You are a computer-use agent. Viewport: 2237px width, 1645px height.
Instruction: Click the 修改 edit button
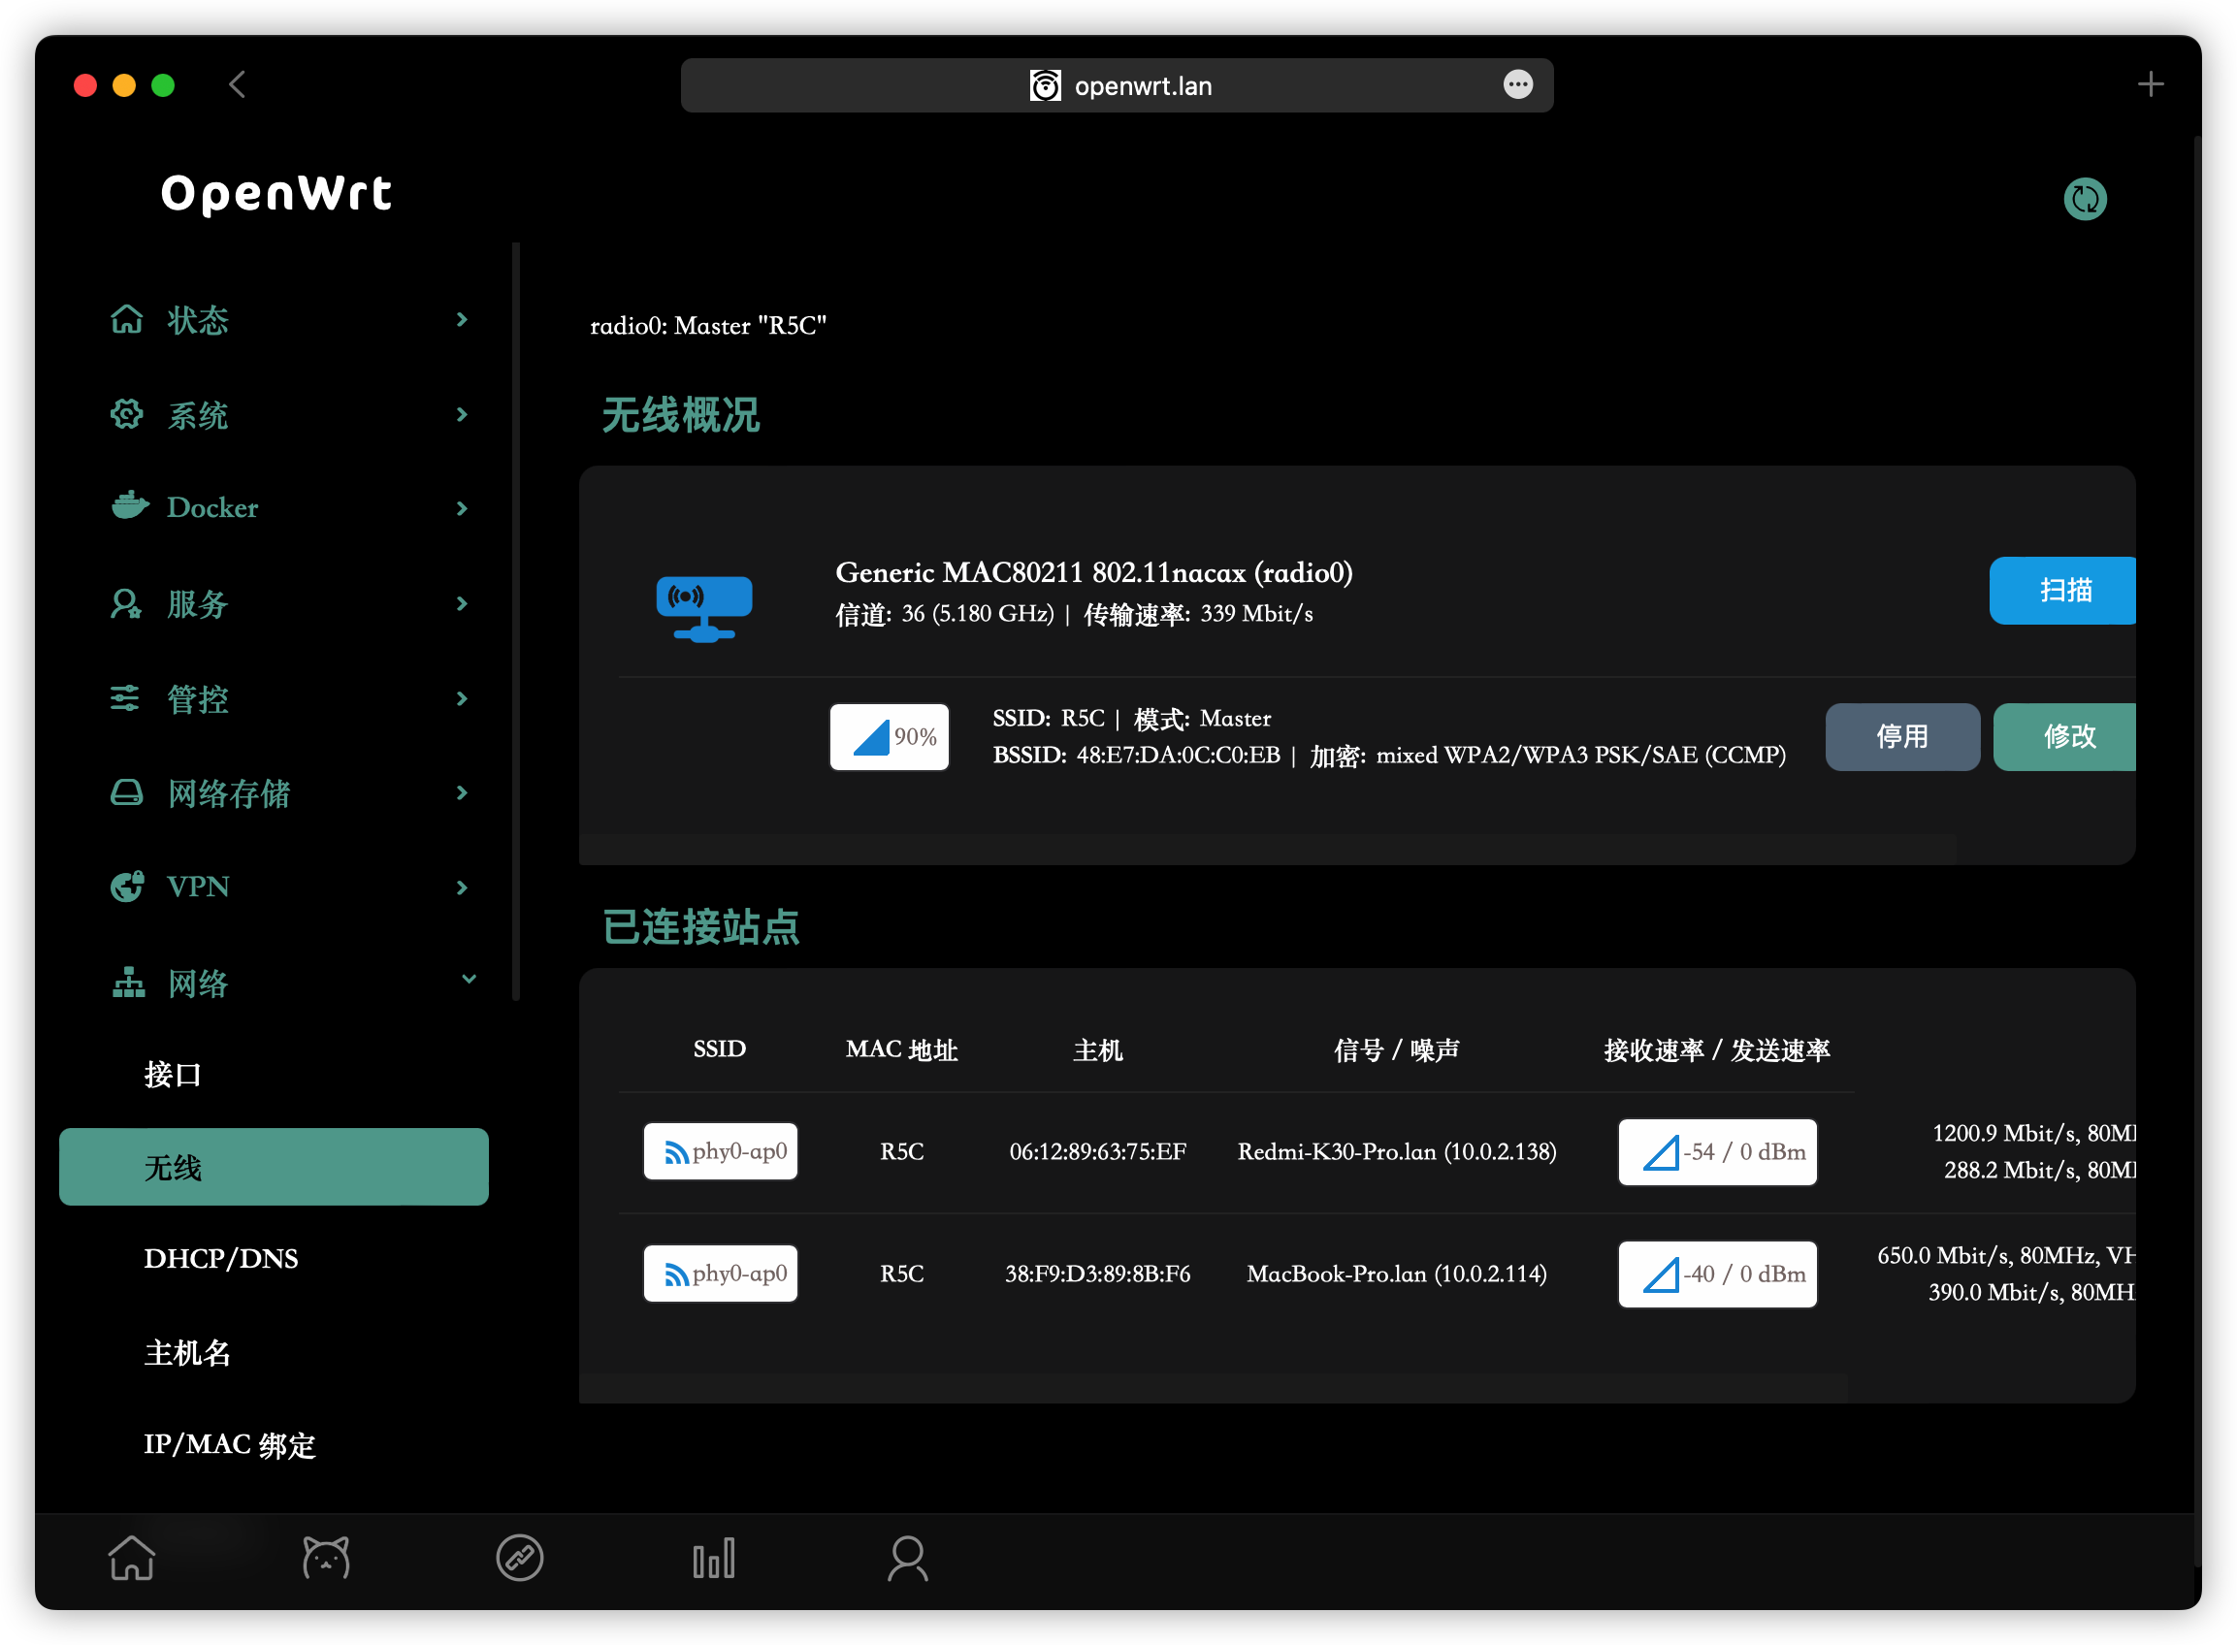click(x=2063, y=737)
